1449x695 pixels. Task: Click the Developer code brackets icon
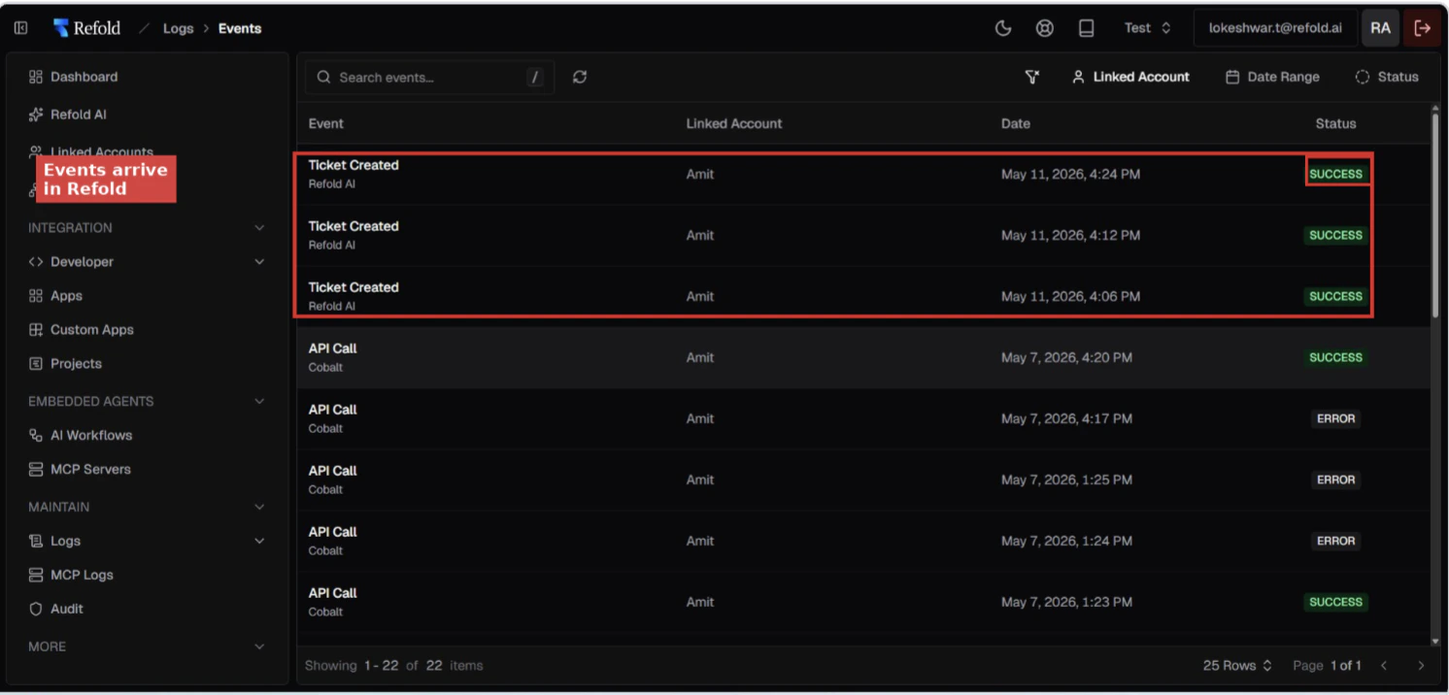pos(36,262)
